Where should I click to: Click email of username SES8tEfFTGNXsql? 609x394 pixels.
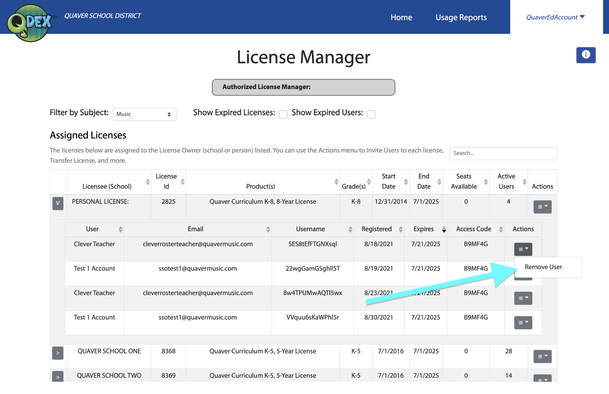click(x=198, y=244)
